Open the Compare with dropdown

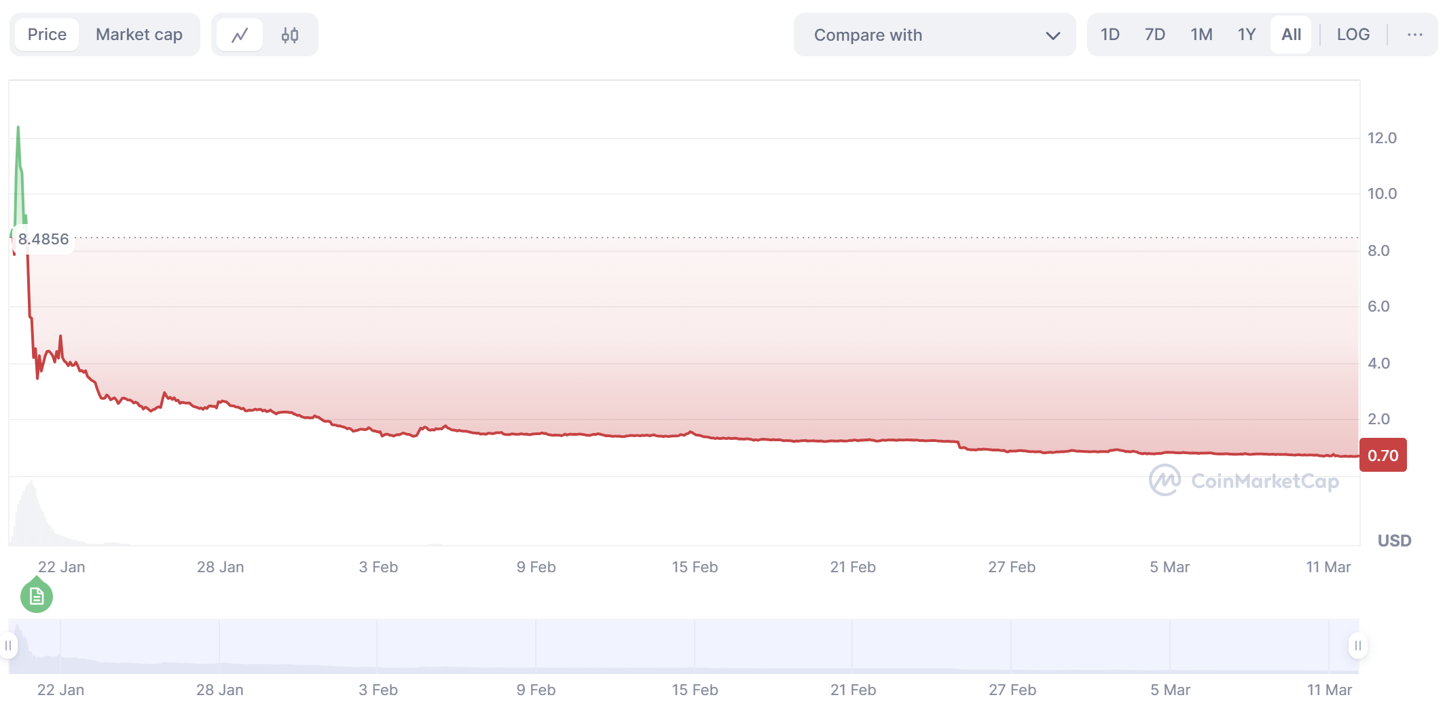point(934,35)
